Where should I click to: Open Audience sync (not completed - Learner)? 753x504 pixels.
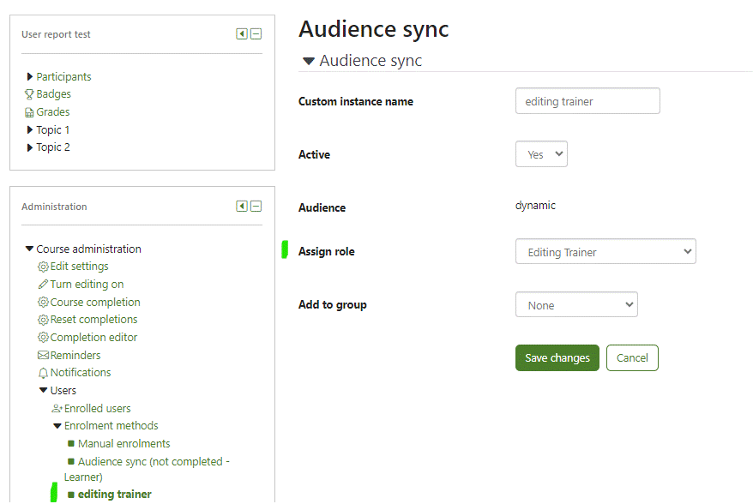147,469
